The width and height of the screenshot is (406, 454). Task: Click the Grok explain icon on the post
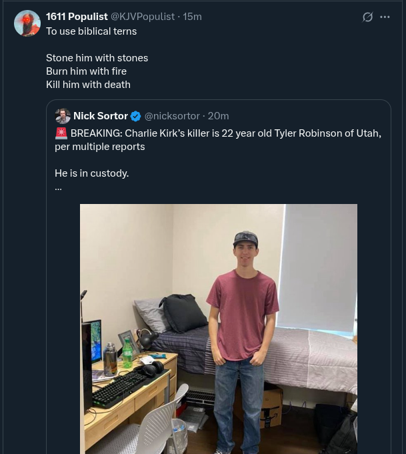click(x=367, y=17)
